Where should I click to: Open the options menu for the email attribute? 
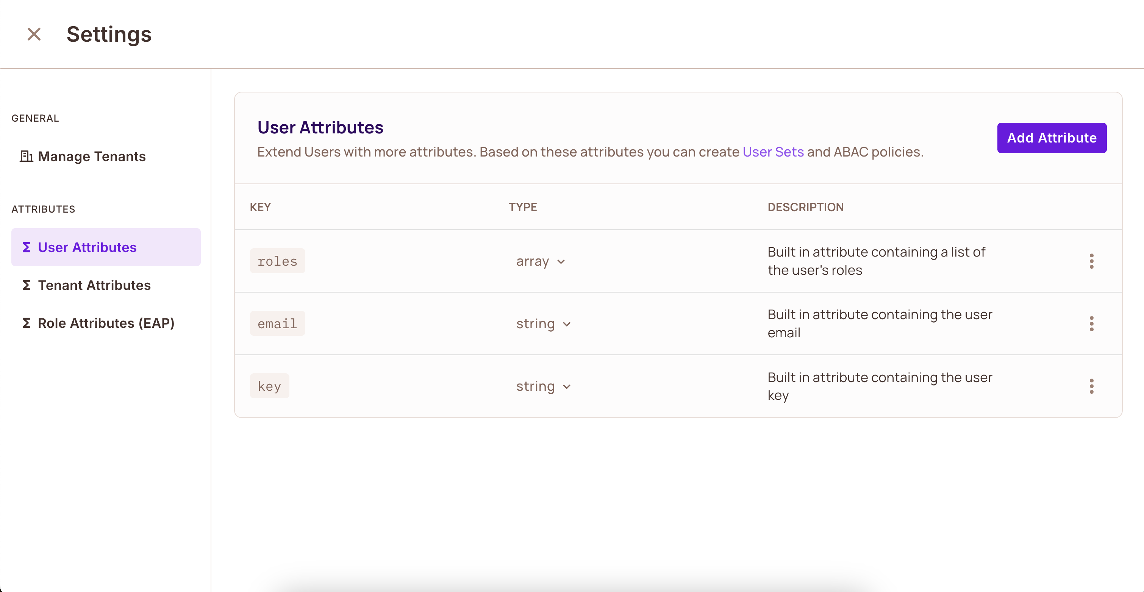coord(1092,324)
